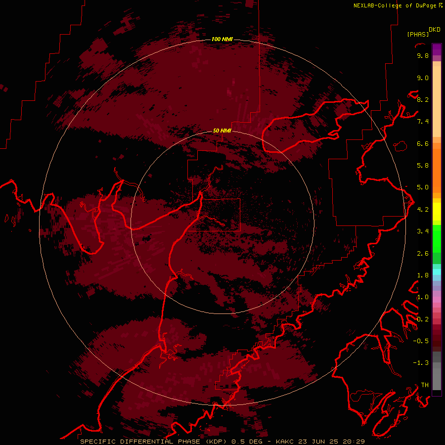Click the -1.3 value on the scale
445x445 pixels.
421,363
